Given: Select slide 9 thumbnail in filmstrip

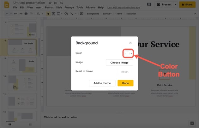Looking at the screenshot, I should tap(22, 64).
